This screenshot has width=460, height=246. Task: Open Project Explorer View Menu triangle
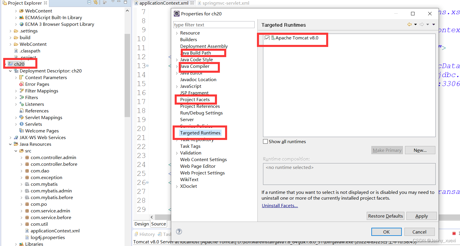(113, 2)
